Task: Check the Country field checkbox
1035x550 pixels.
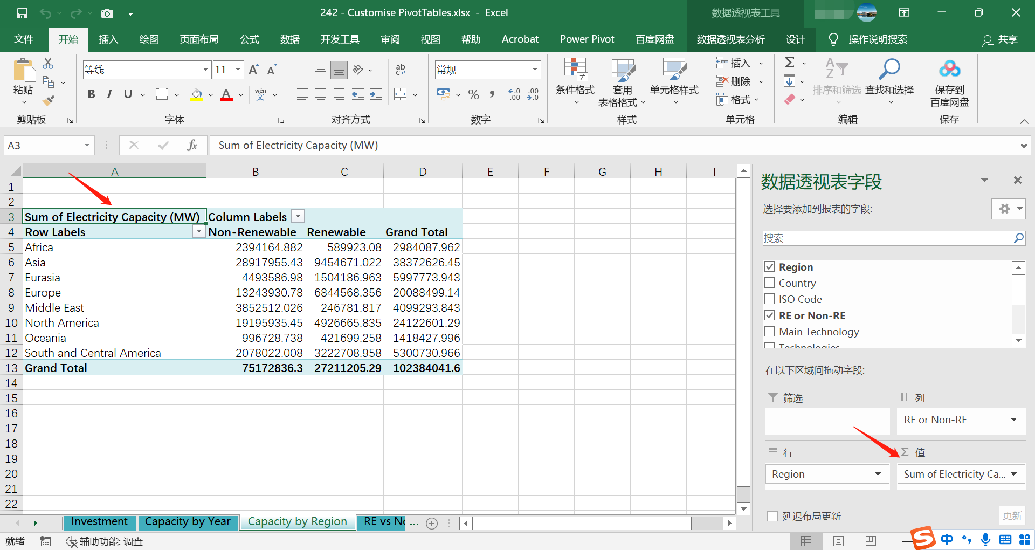Action: point(769,283)
